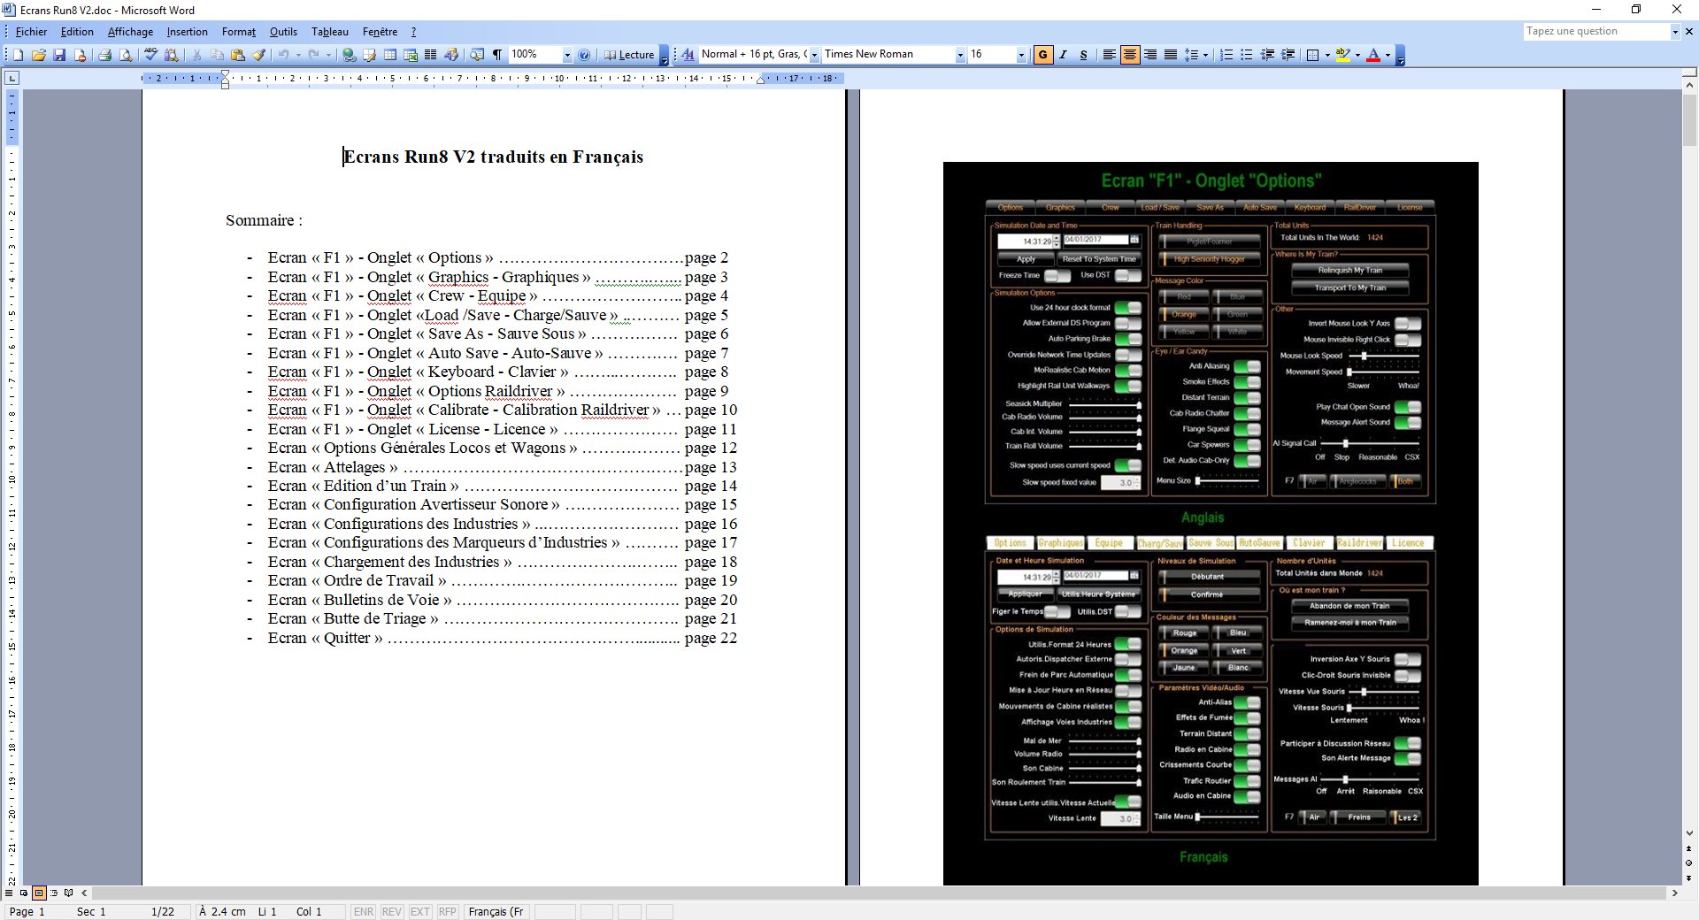Open the Outils menu
The image size is (1699, 920).
pyautogui.click(x=283, y=32)
